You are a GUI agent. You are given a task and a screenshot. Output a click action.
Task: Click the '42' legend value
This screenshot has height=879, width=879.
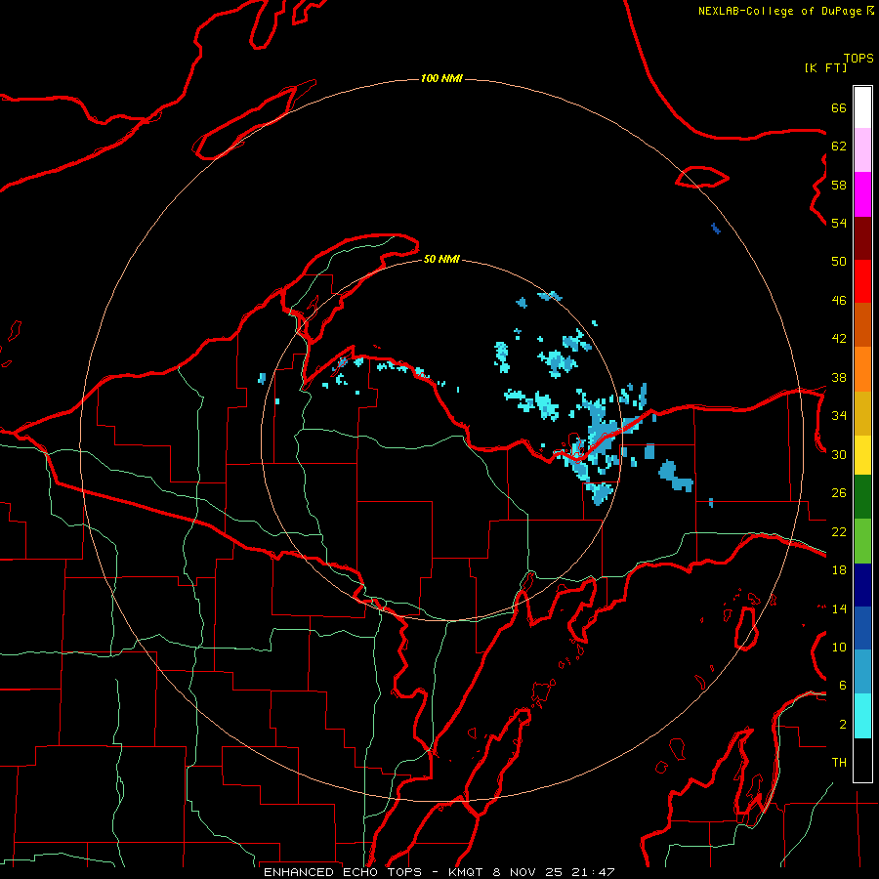pos(839,339)
